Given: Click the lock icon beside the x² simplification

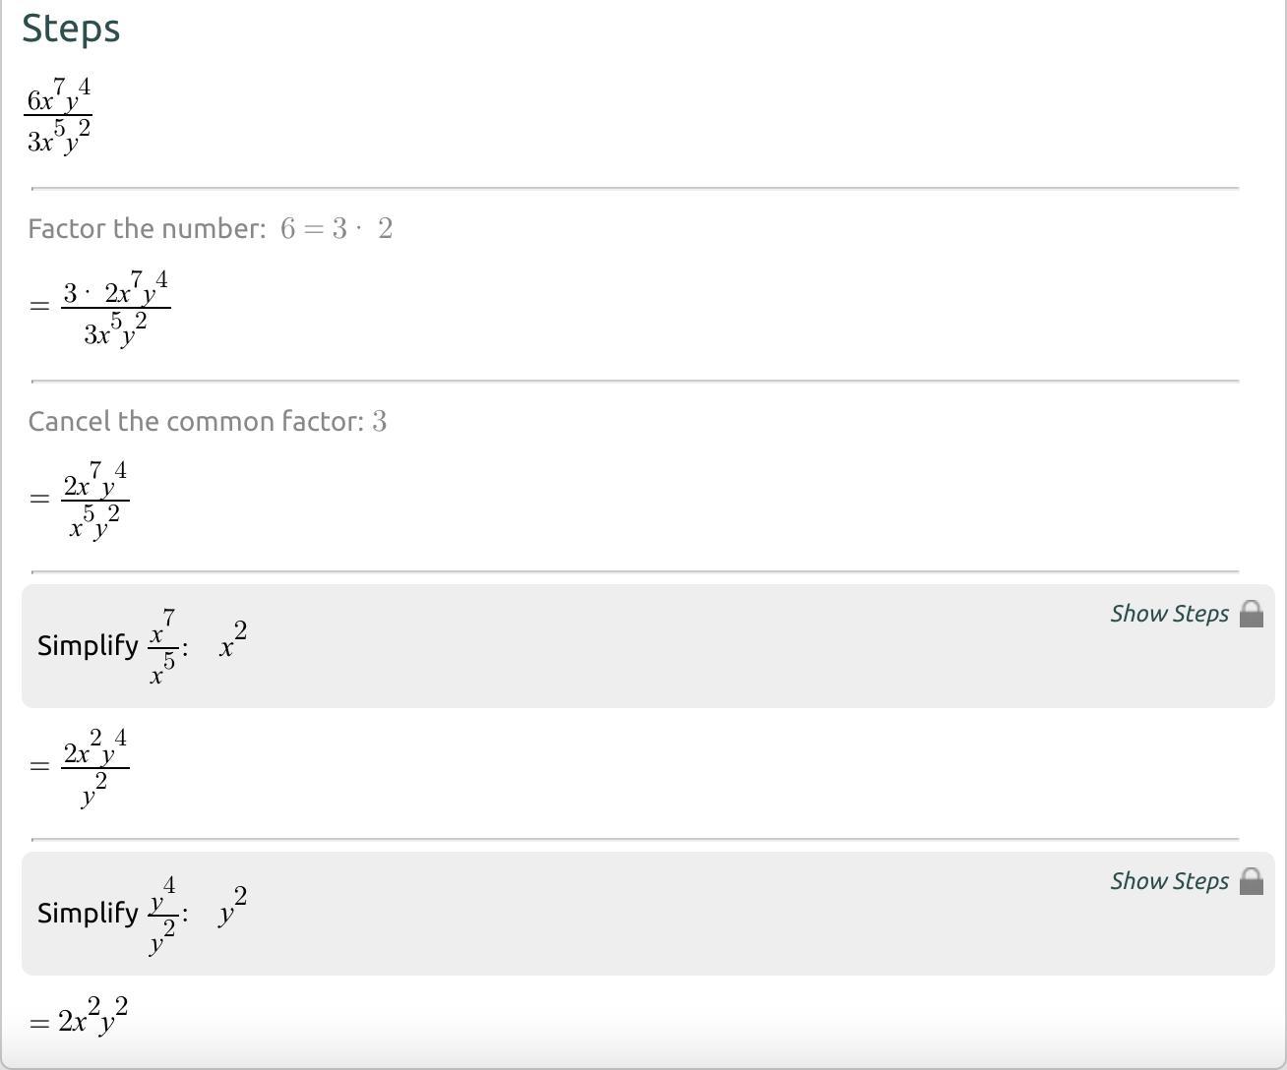Looking at the screenshot, I should (x=1251, y=614).
